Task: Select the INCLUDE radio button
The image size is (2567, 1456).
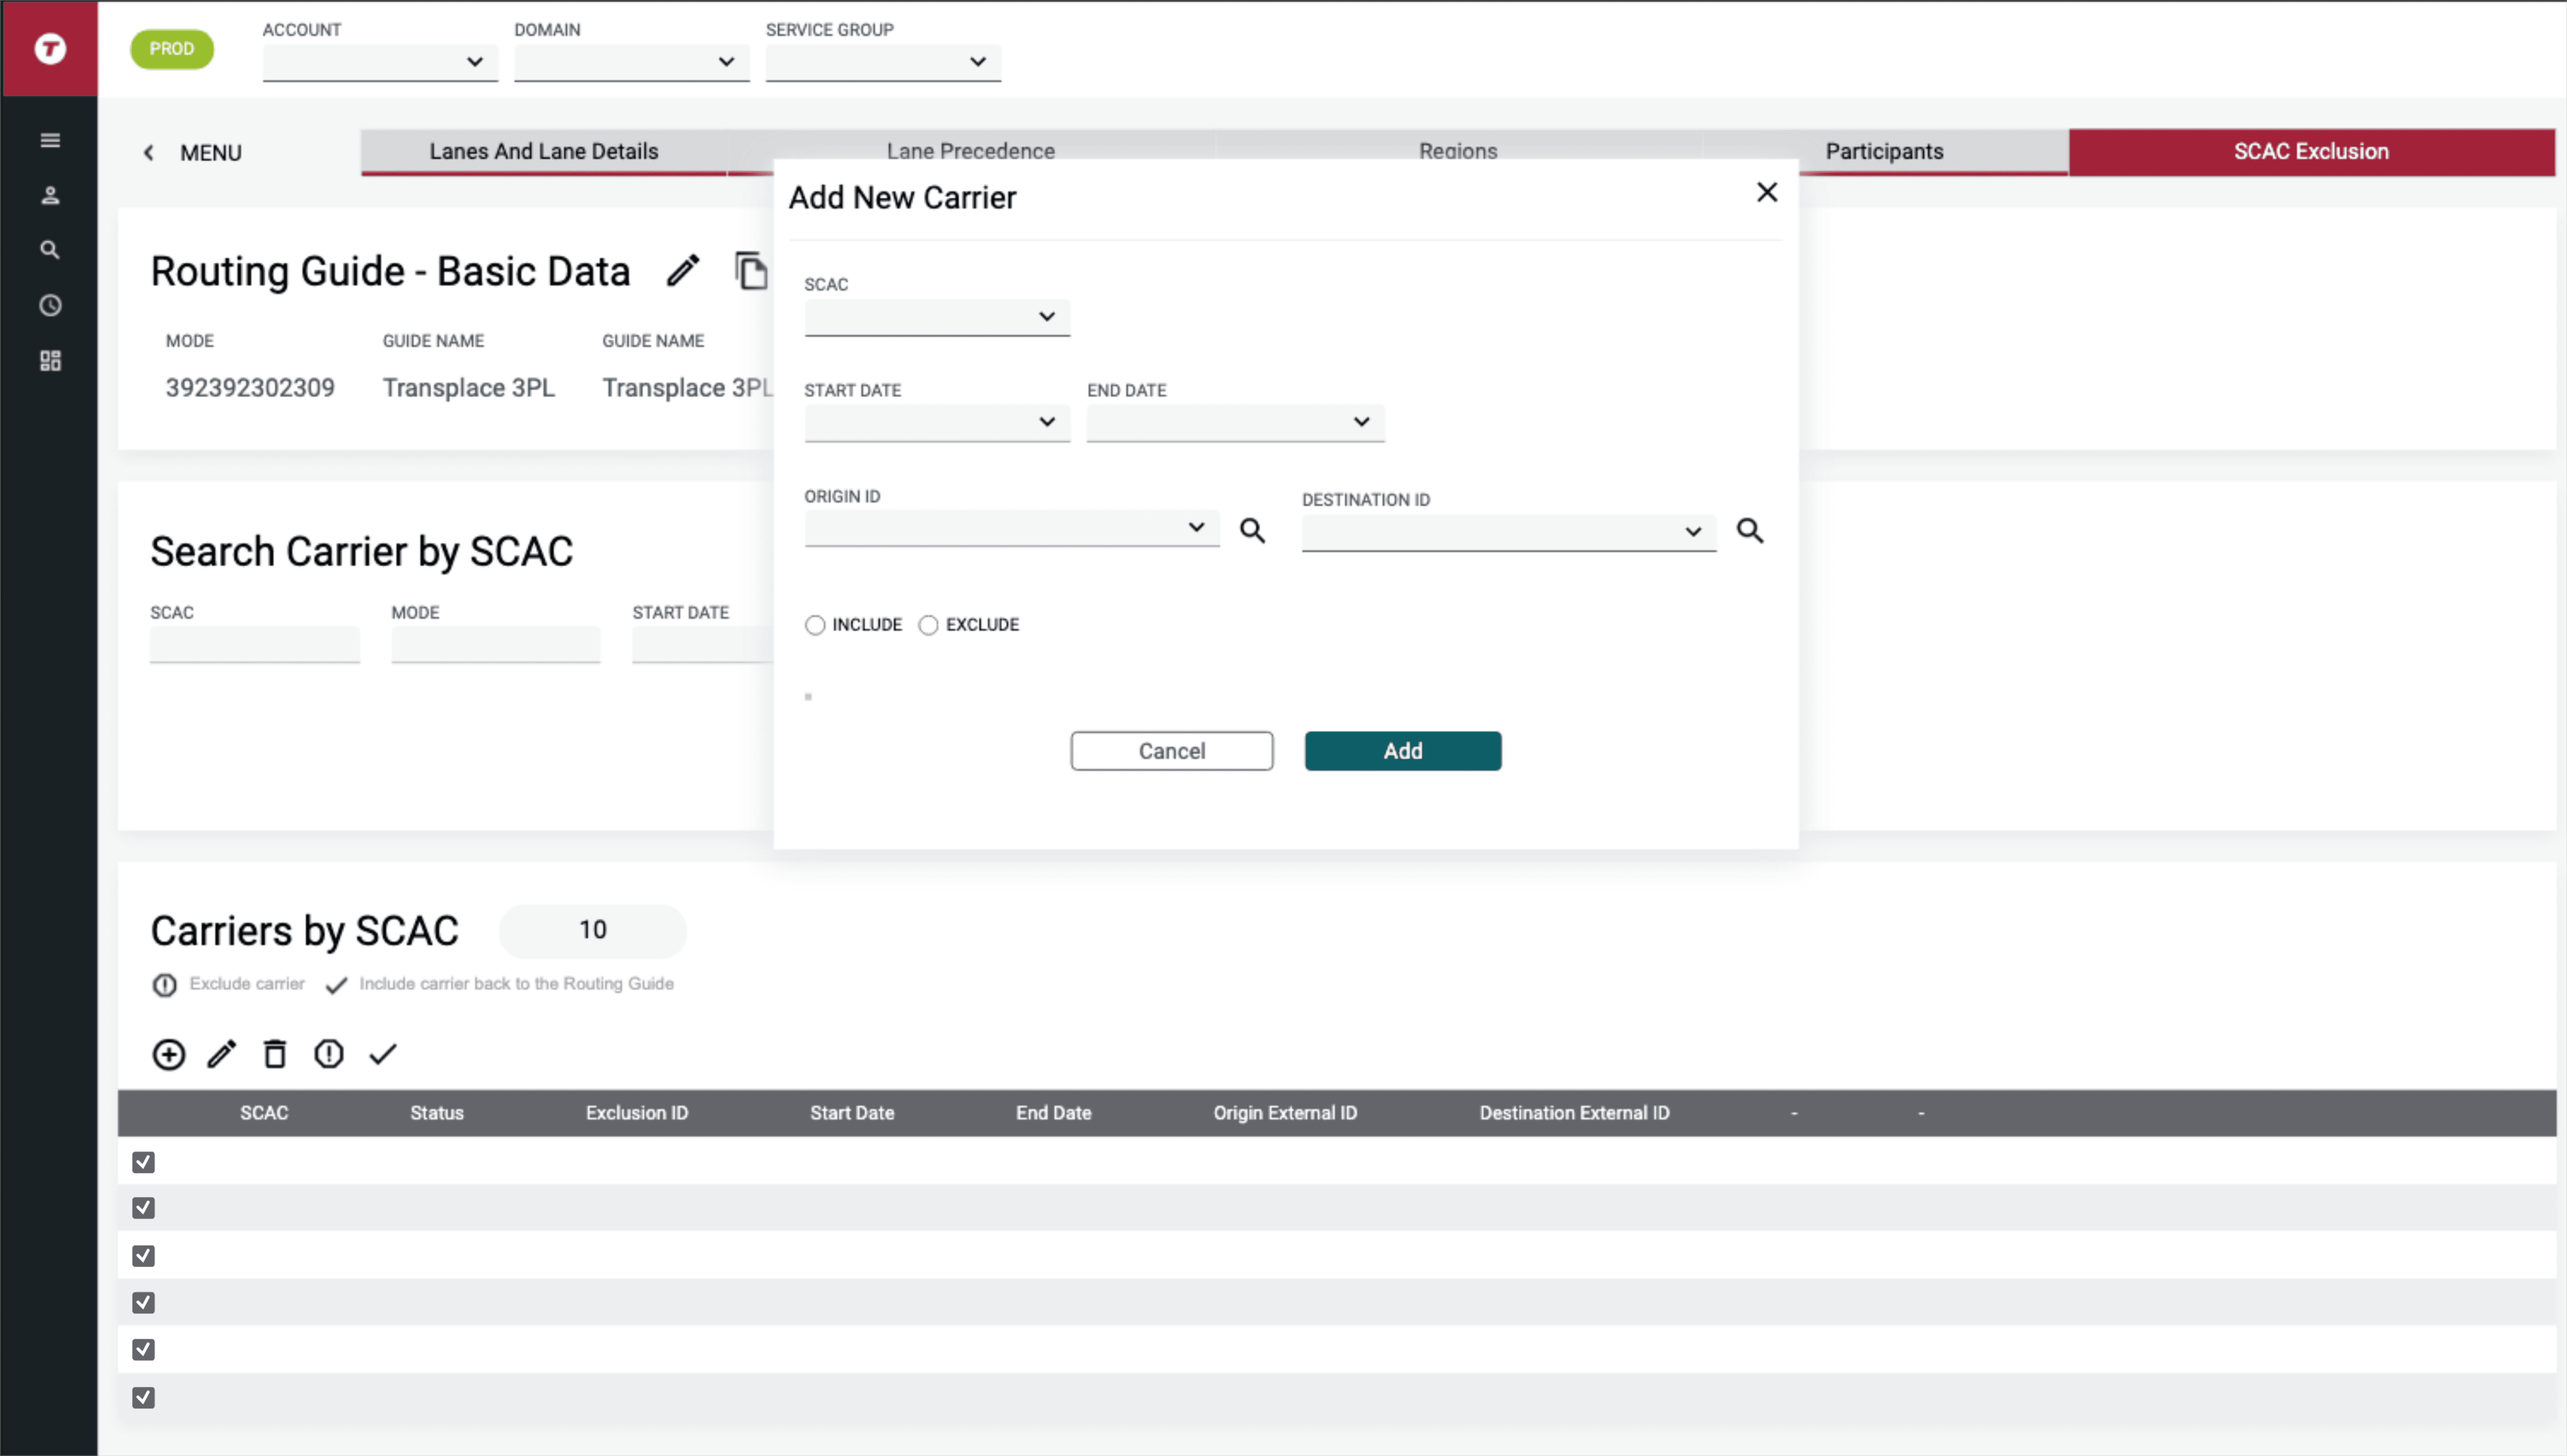Action: (815, 625)
